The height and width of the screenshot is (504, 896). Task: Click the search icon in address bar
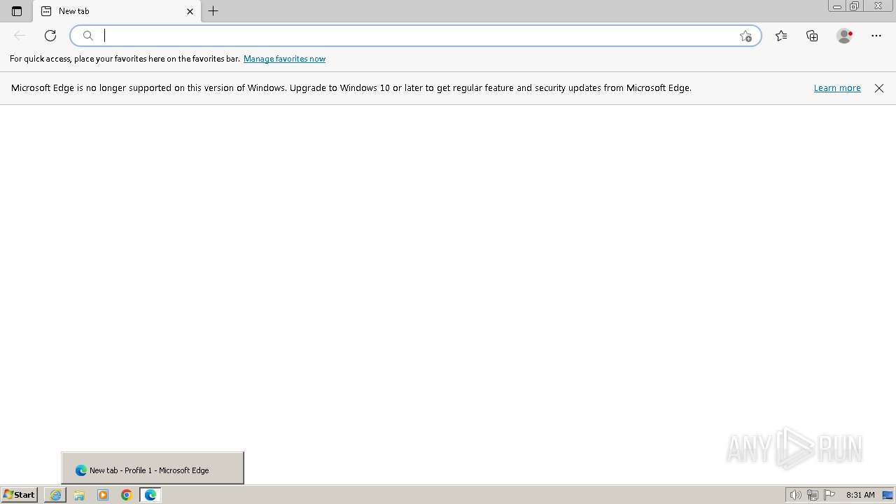[88, 36]
